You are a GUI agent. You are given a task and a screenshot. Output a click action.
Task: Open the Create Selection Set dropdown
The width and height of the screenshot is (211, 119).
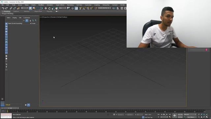105,8
